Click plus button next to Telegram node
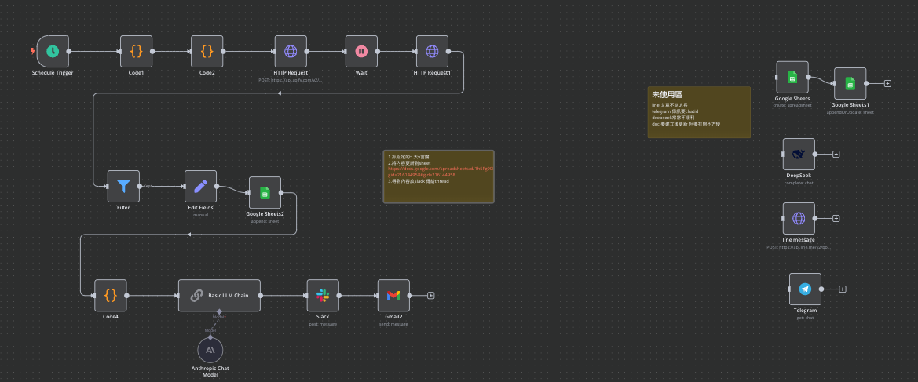The image size is (918, 382). click(x=843, y=289)
